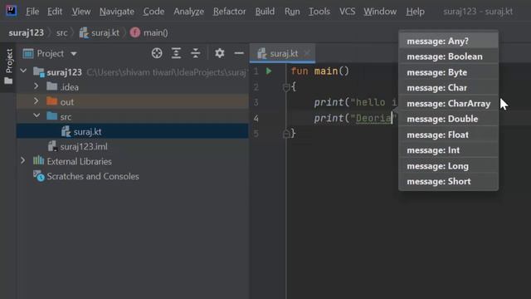
Task: Click line number 3 in gutter
Action: pos(256,102)
